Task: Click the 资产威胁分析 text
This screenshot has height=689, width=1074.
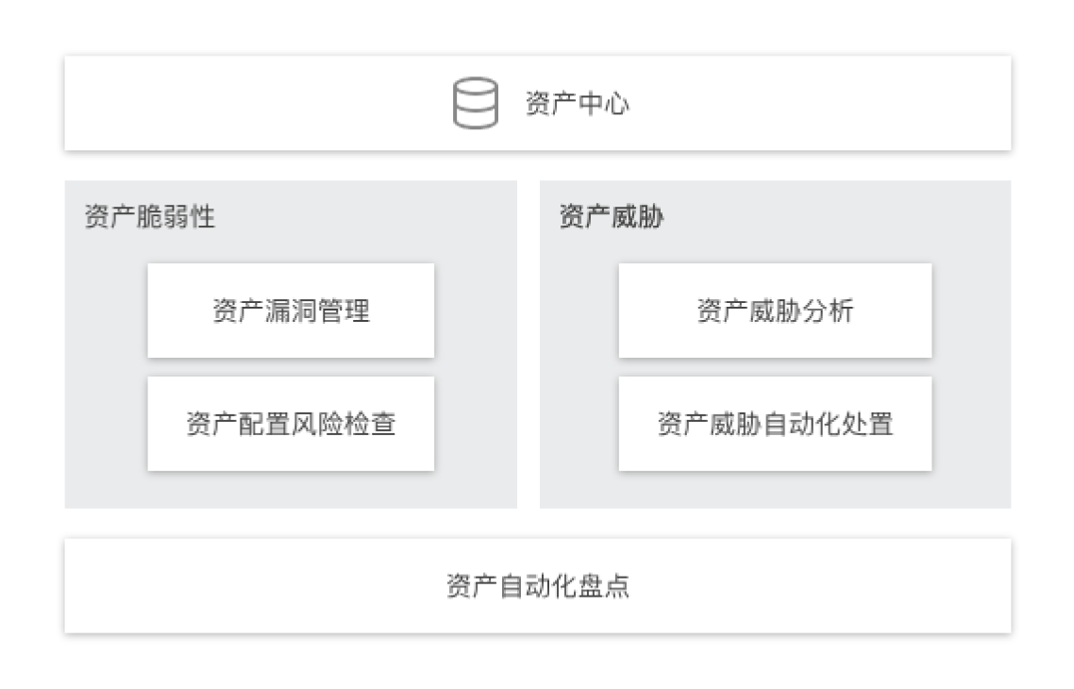Action: pos(775,311)
